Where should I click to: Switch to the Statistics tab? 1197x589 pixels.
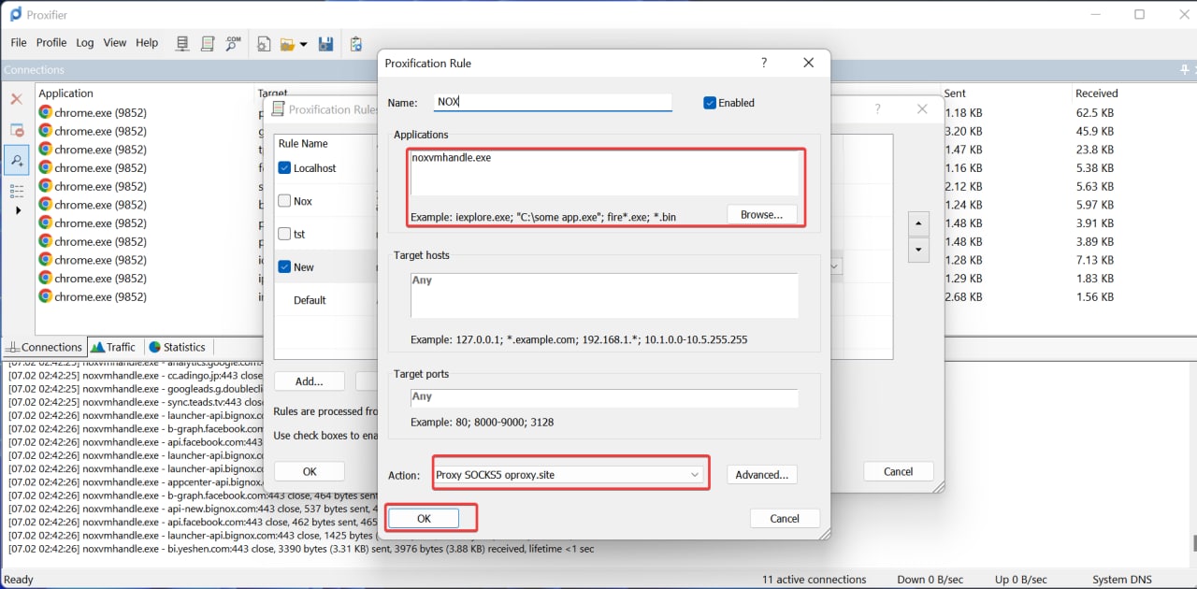[x=177, y=347]
